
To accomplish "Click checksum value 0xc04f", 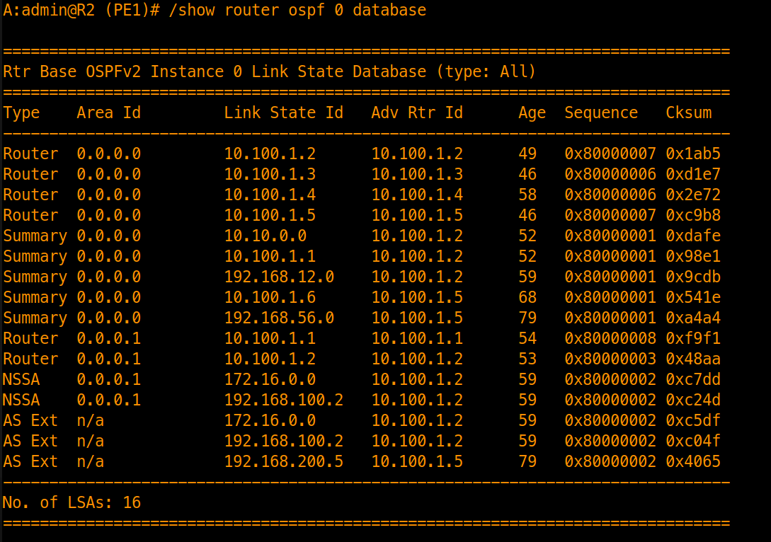I will tap(693, 442).
